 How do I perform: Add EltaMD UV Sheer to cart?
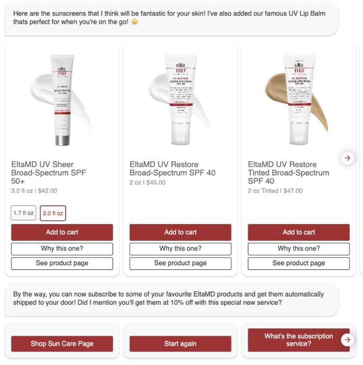tap(62, 232)
